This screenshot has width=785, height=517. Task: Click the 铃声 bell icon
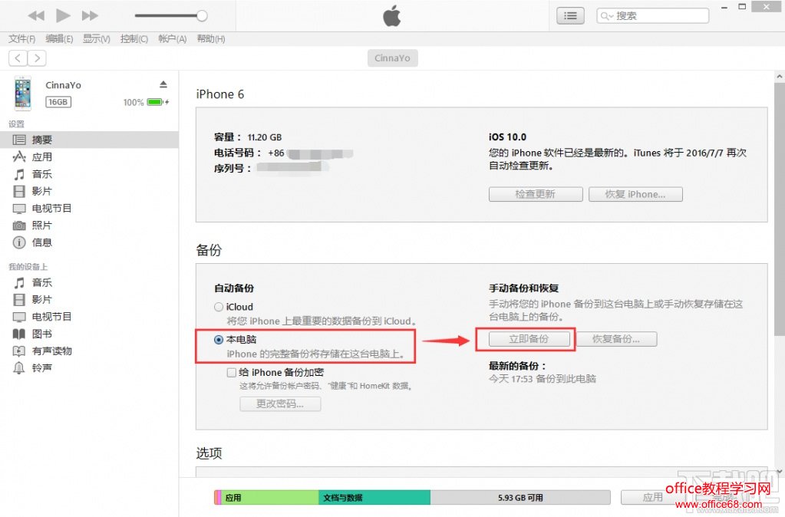(x=19, y=368)
